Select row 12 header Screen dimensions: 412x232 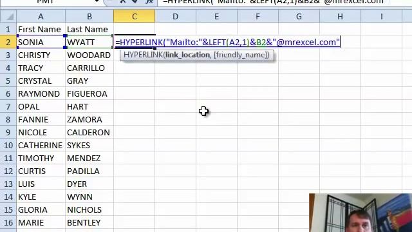click(8, 171)
